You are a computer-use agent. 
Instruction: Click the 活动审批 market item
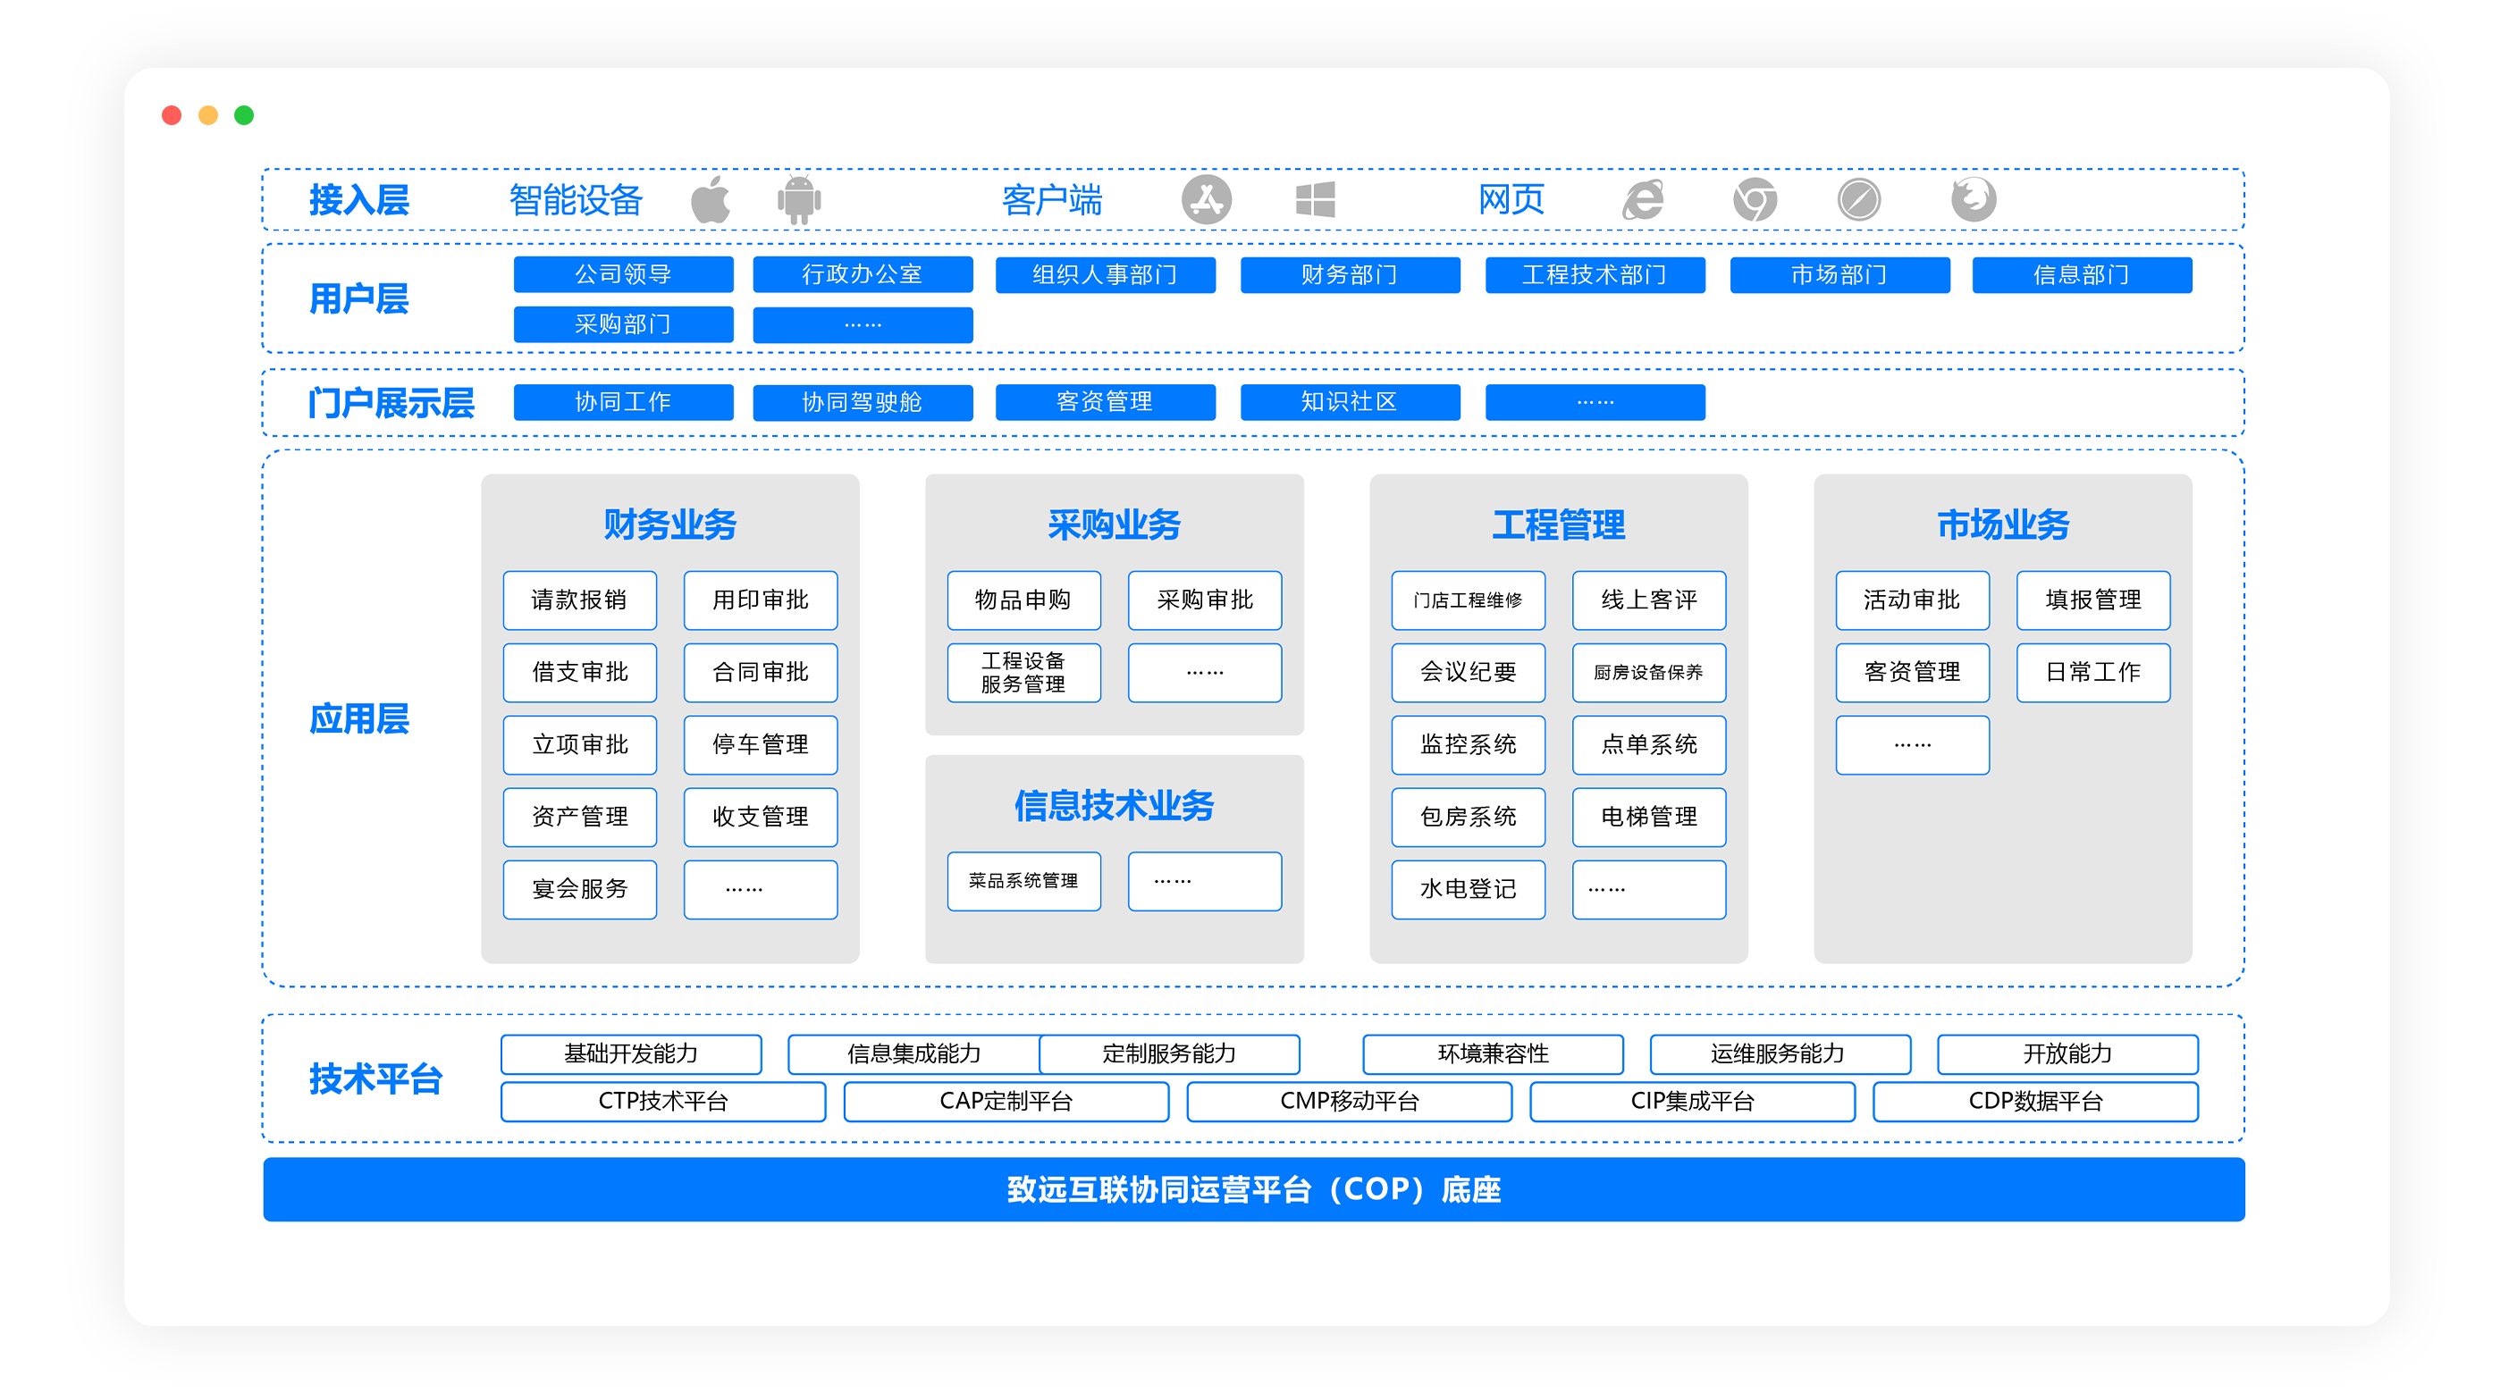pyautogui.click(x=1911, y=600)
